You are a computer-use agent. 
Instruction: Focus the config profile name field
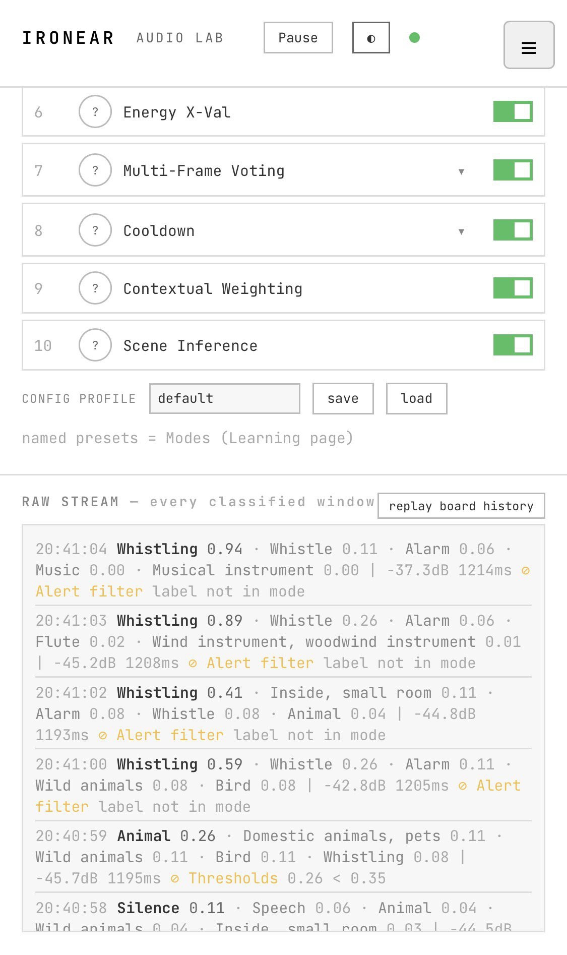point(225,398)
